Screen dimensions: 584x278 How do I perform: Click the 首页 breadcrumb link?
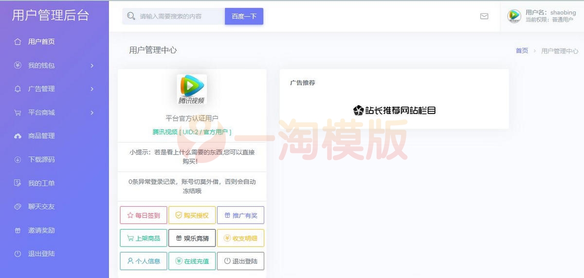(522, 50)
